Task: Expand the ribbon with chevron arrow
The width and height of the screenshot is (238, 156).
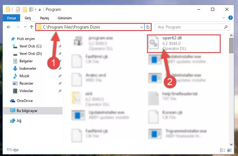Action: click(223, 18)
